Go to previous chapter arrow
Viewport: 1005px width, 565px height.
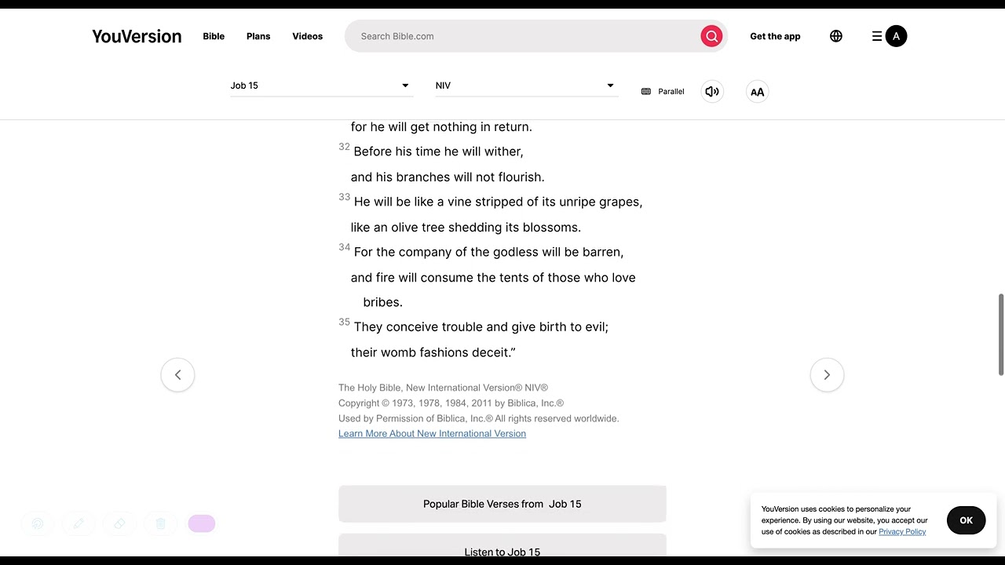pos(177,375)
